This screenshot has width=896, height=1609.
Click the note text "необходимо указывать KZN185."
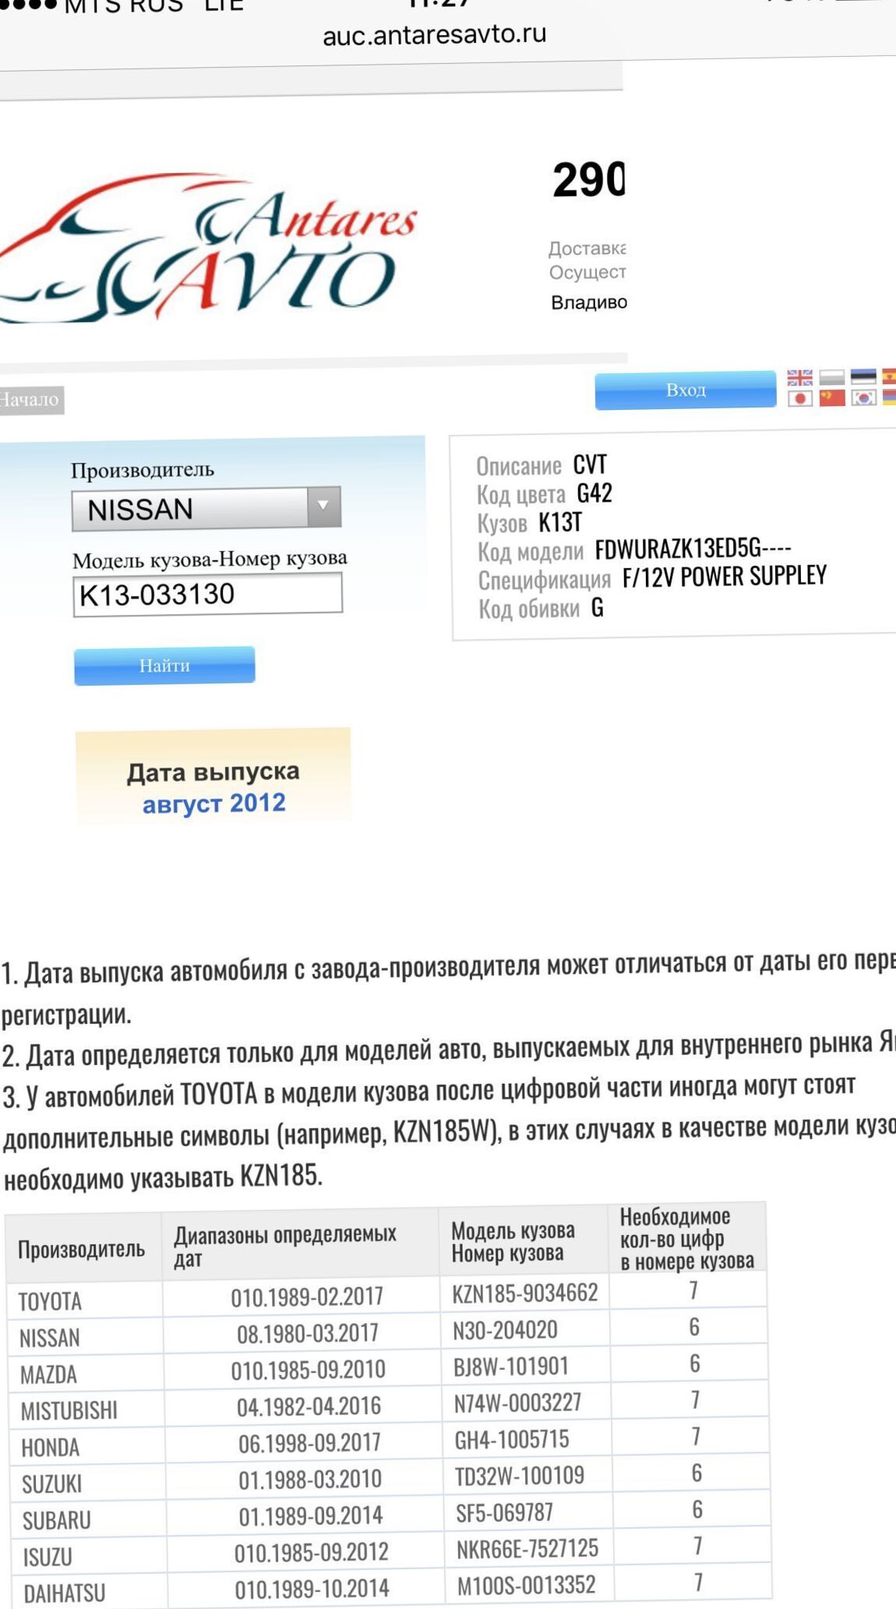pyautogui.click(x=163, y=1177)
